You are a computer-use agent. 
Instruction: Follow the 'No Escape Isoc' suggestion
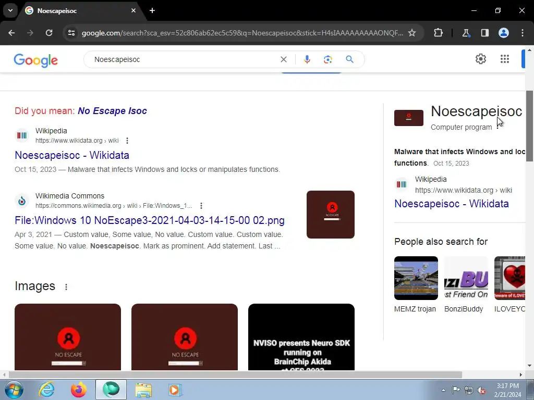(x=113, y=111)
